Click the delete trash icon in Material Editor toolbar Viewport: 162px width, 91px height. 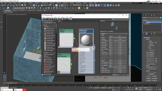[51, 19]
